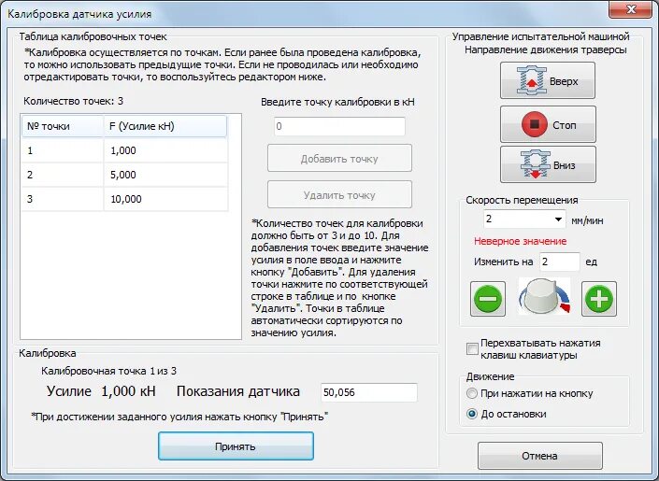The width and height of the screenshot is (659, 481).
Task: Focus the calibration point input field
Action: point(339,126)
